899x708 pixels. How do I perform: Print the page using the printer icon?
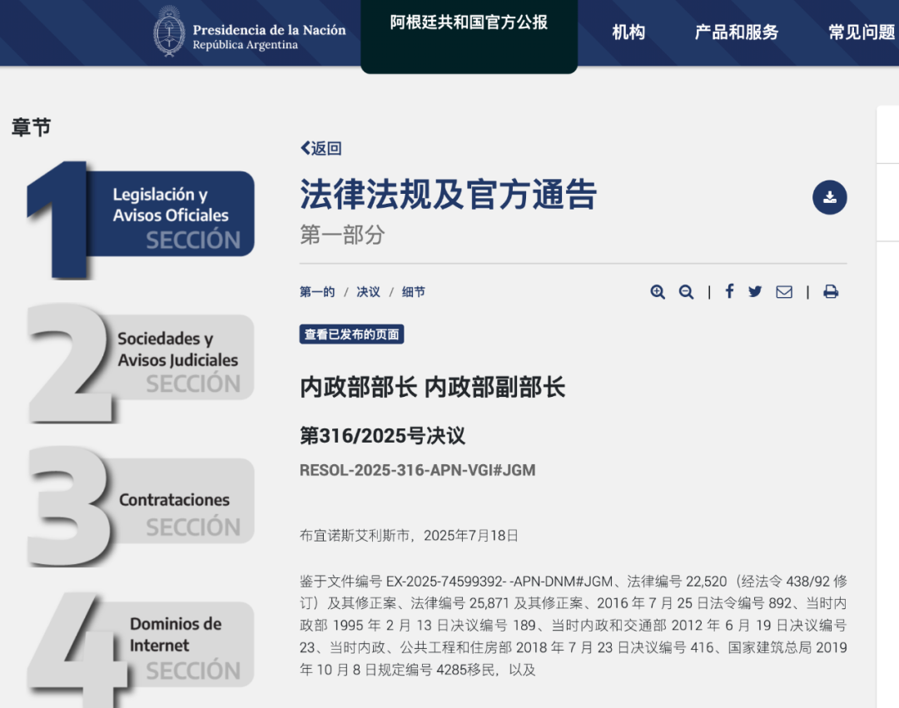pos(831,292)
